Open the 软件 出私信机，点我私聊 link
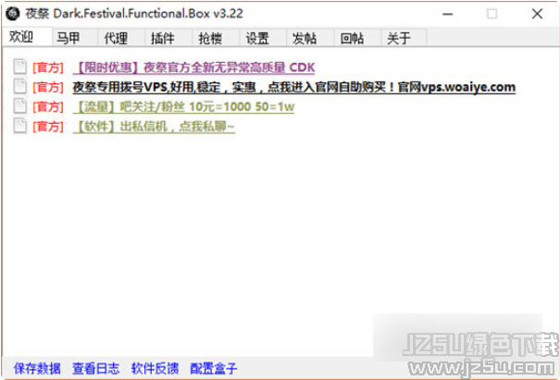This screenshot has width=560, height=380. click(154, 127)
